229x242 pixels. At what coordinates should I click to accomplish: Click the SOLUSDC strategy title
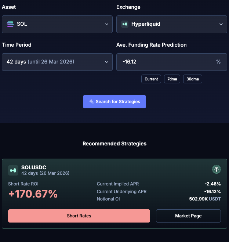pyautogui.click(x=34, y=167)
